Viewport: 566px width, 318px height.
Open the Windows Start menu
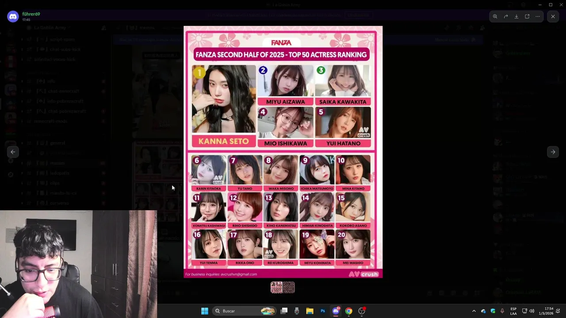coord(205,311)
